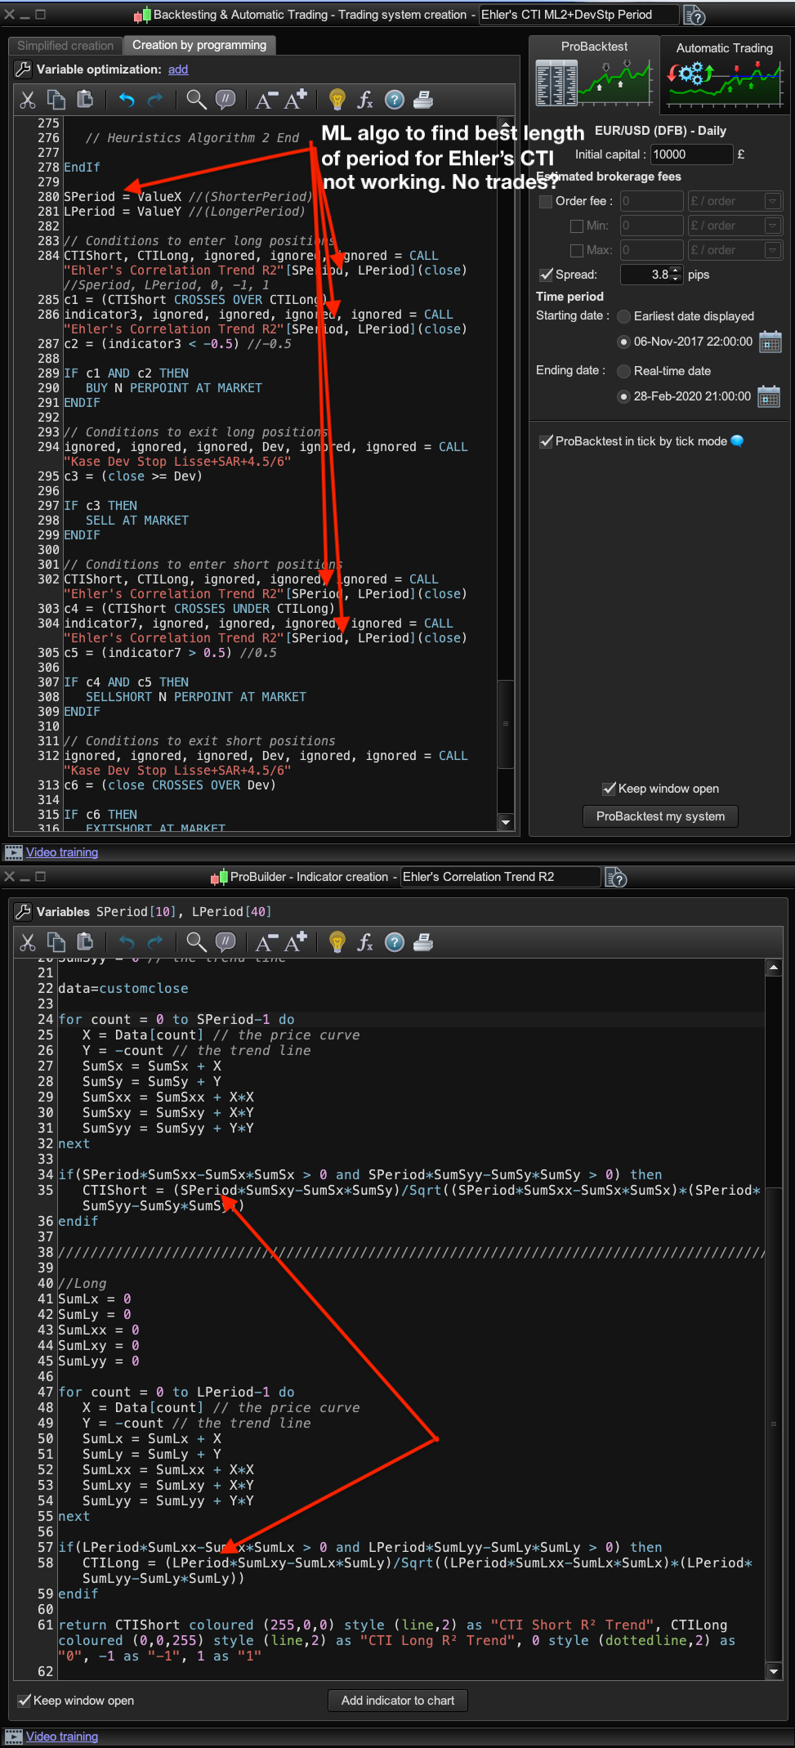Open Video training link under trading system
Image resolution: width=795 pixels, height=1748 pixels.
(x=62, y=852)
